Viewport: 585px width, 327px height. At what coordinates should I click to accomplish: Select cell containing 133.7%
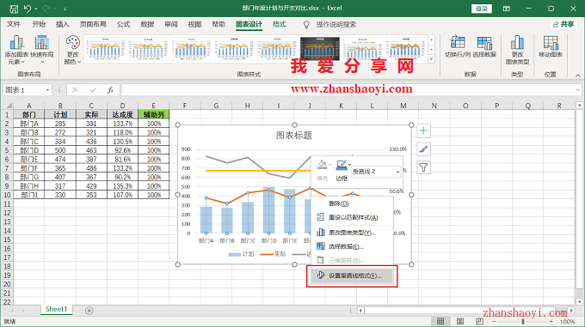pyautogui.click(x=122, y=124)
